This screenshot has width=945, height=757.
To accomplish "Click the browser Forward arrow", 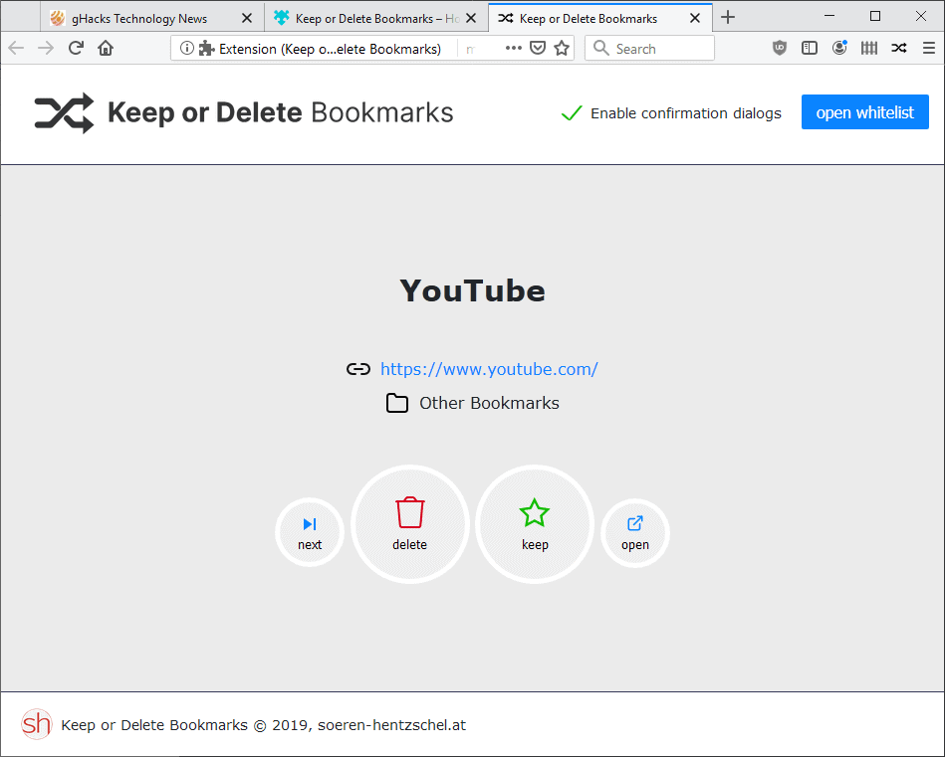I will [x=46, y=48].
